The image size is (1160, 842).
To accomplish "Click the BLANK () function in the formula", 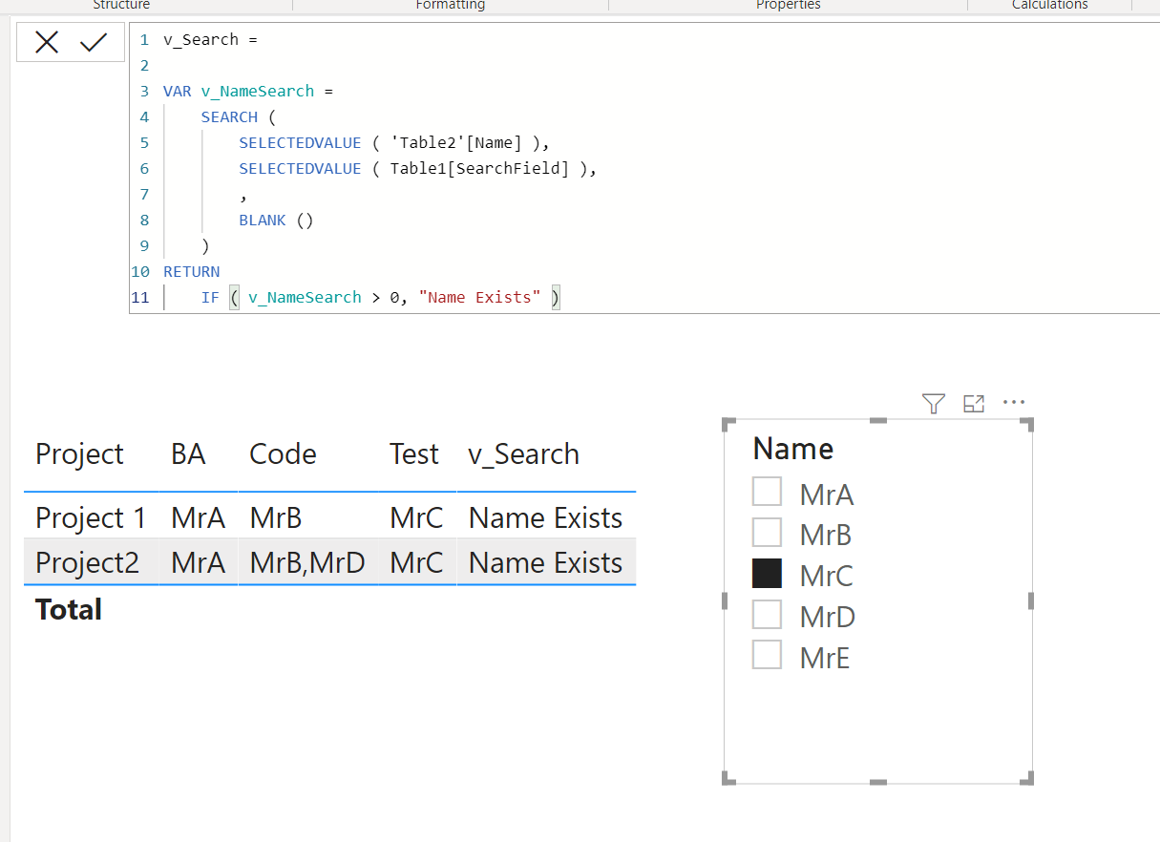I will [276, 221].
